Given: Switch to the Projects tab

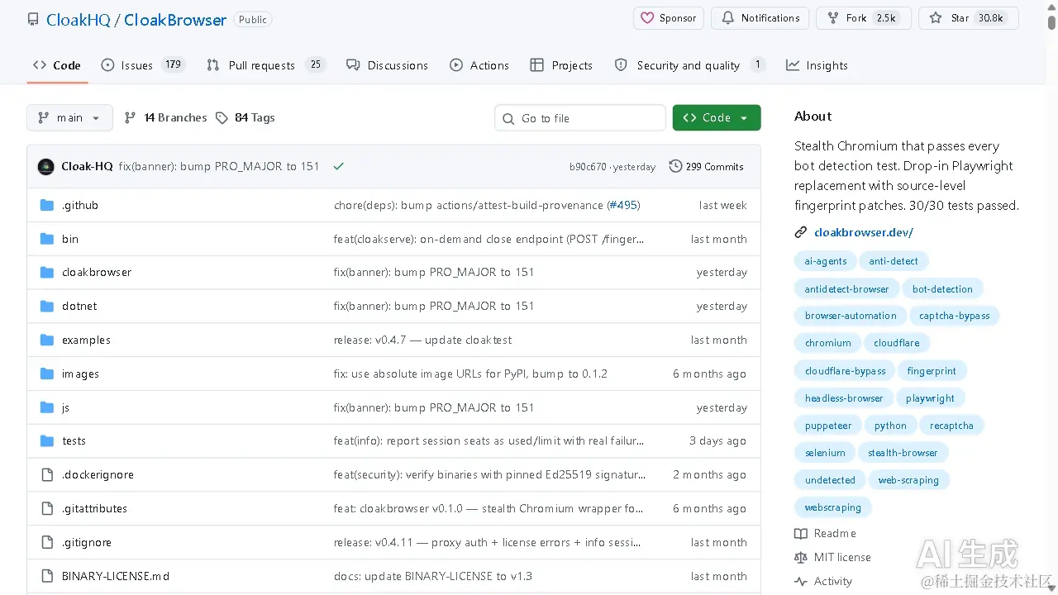Looking at the screenshot, I should click(x=561, y=65).
